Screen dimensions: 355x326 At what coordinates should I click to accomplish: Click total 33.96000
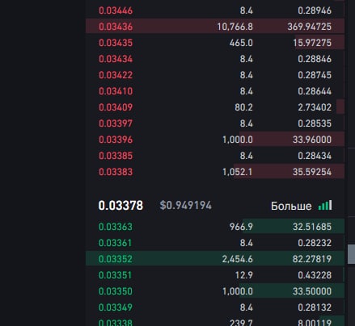click(312, 140)
